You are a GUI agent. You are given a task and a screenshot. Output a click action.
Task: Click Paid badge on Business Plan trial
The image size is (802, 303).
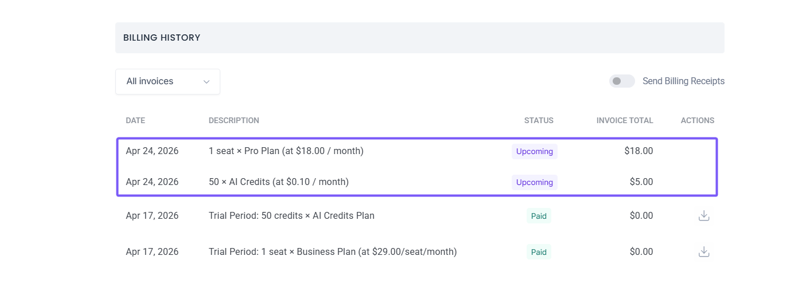539,252
